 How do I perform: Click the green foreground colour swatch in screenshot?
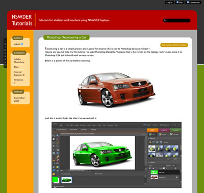(x=55, y=179)
